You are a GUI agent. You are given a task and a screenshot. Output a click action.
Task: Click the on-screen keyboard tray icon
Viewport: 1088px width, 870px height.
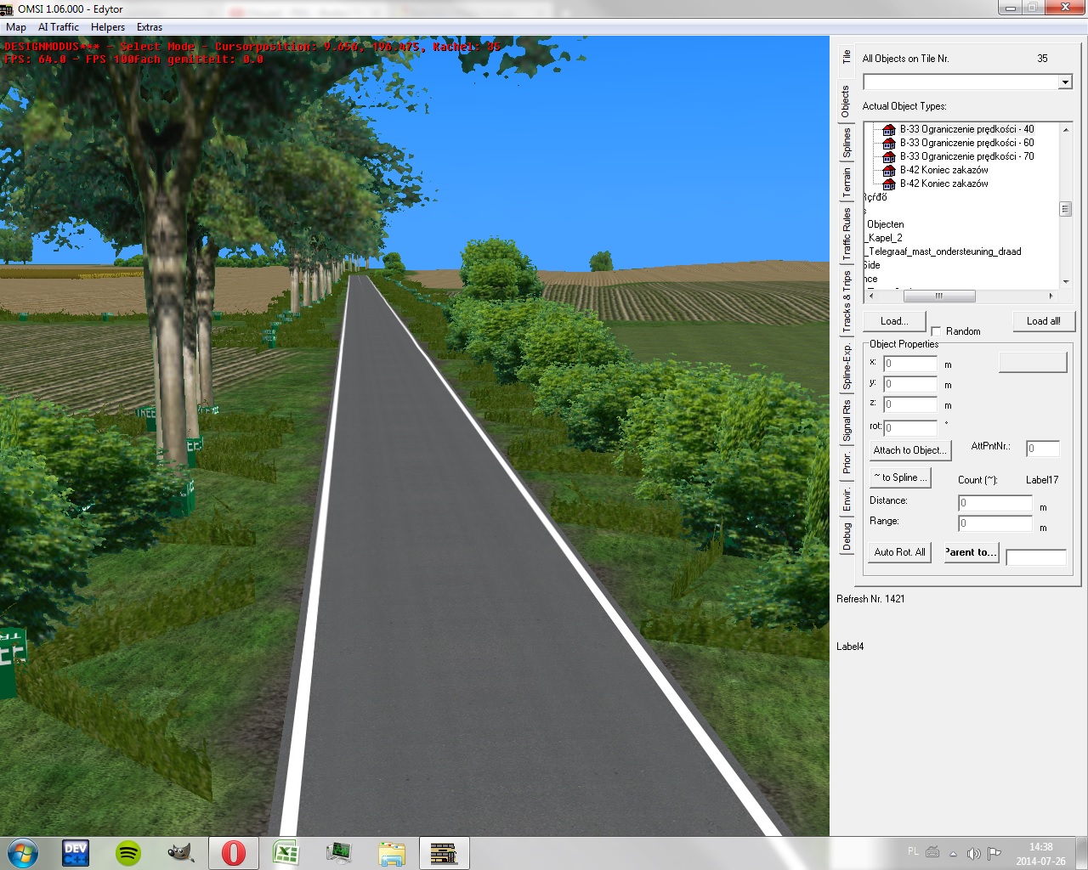tap(932, 852)
